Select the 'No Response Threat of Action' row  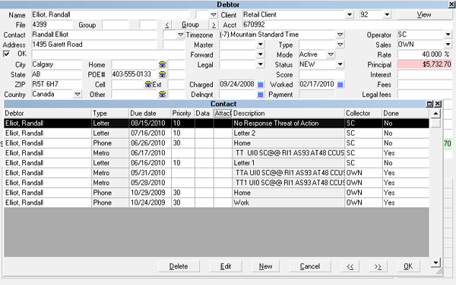tap(217, 124)
